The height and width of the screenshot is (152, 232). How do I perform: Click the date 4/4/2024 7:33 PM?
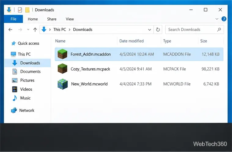point(135,84)
